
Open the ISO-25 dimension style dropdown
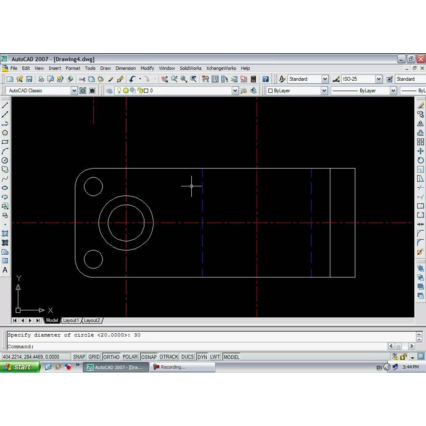pyautogui.click(x=379, y=79)
